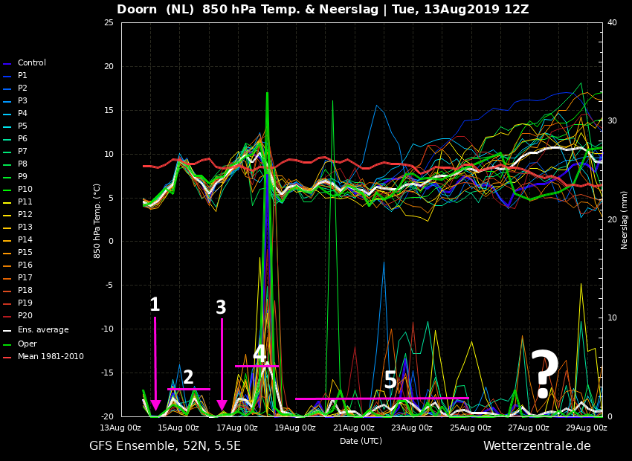
Task: Click the 'Ens. average' legend label
Action: [x=43, y=330]
